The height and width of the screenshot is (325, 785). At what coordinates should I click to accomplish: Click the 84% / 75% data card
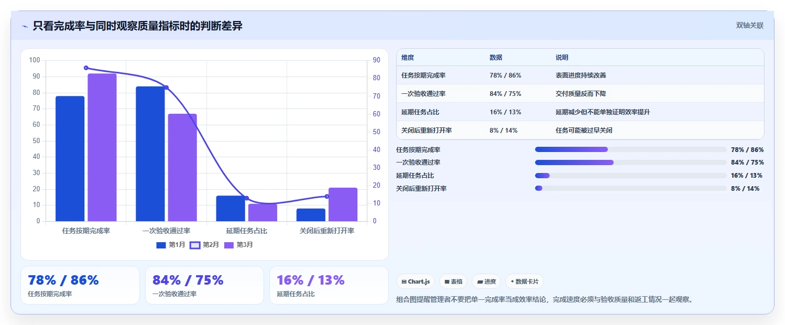(x=204, y=285)
